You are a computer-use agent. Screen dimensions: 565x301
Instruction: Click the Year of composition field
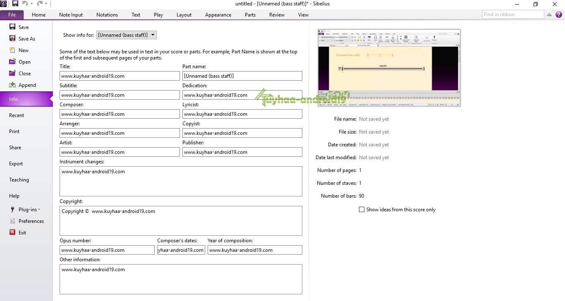coord(255,250)
